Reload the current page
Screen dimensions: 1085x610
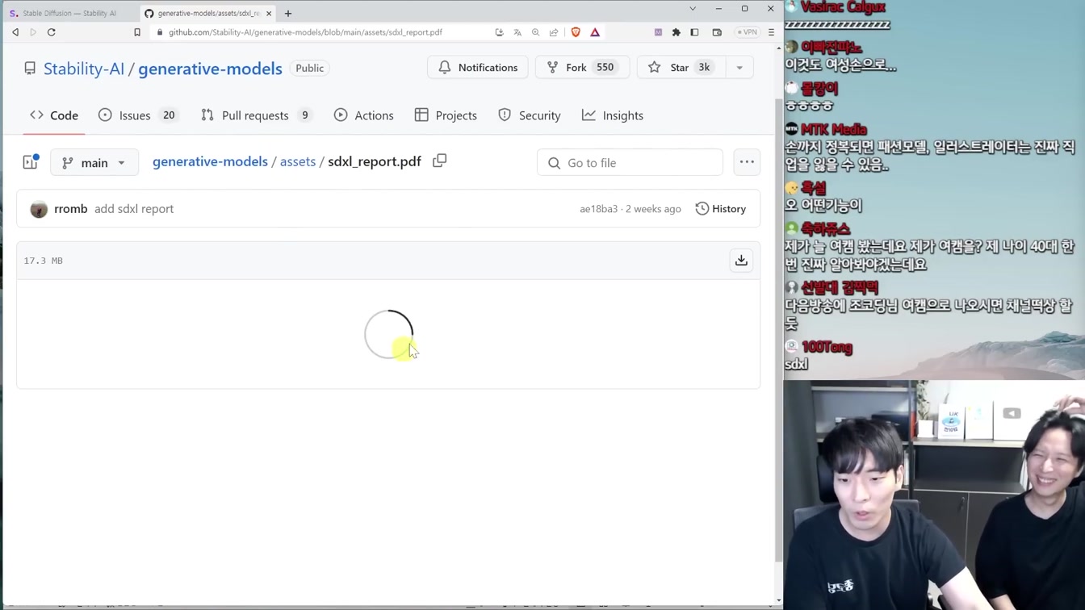point(52,32)
